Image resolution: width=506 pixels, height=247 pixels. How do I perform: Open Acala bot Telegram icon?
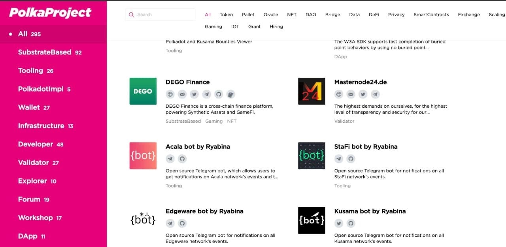170,159
